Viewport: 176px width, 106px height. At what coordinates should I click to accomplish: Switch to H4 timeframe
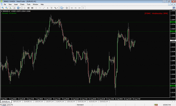pos(79,8)
